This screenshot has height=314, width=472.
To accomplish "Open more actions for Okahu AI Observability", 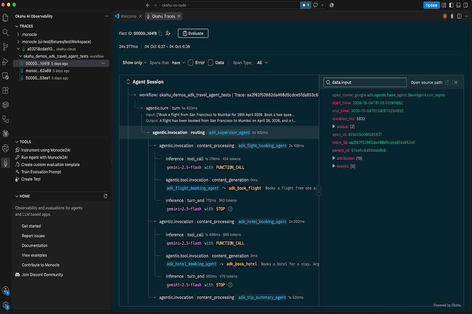I will 107,16.
